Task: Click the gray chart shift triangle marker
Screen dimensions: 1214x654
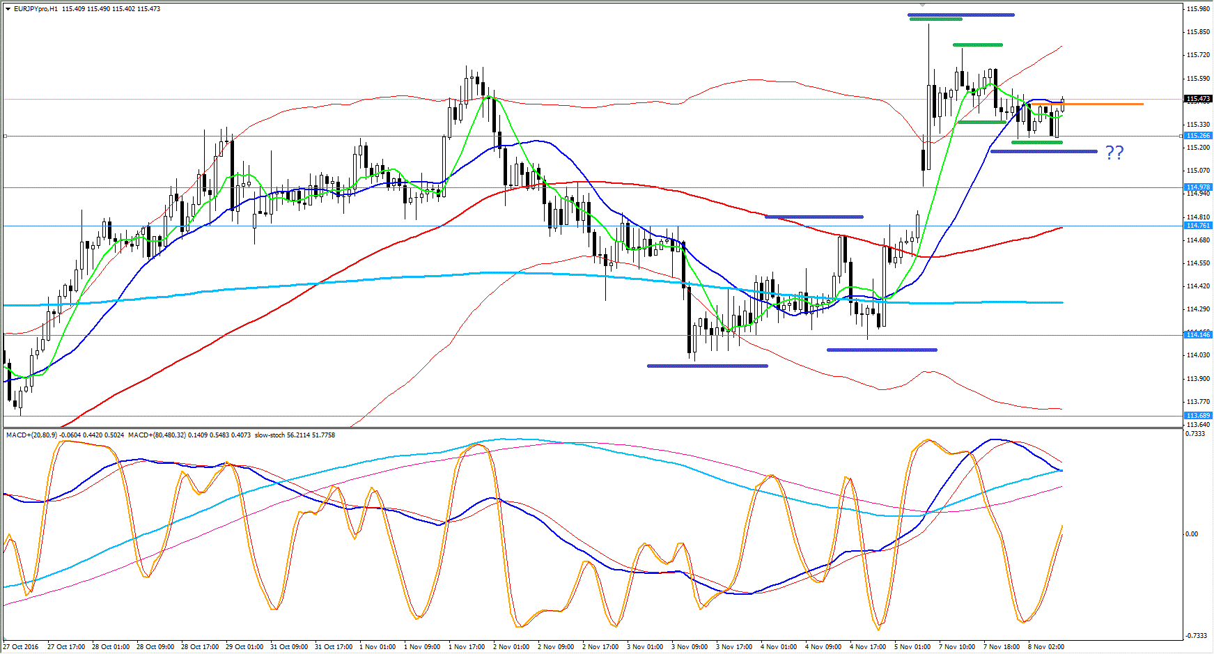Action: click(x=921, y=5)
